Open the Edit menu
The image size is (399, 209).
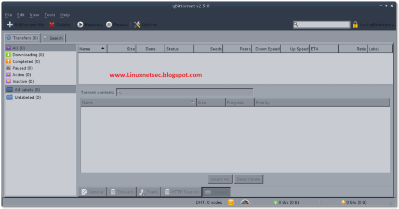pyautogui.click(x=21, y=15)
